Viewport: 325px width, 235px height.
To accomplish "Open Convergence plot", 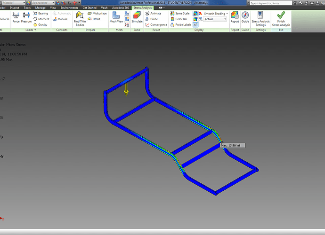I will (x=156, y=24).
